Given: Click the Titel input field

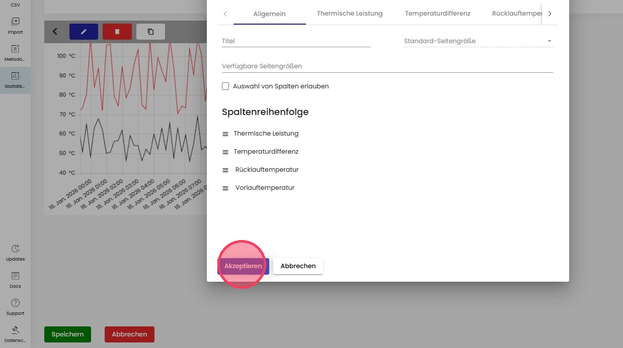Looking at the screenshot, I should pyautogui.click(x=296, y=41).
